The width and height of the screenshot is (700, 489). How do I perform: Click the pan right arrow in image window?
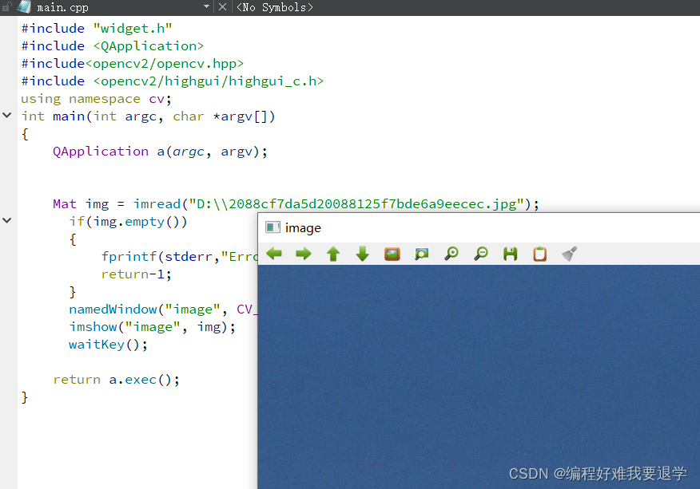304,254
